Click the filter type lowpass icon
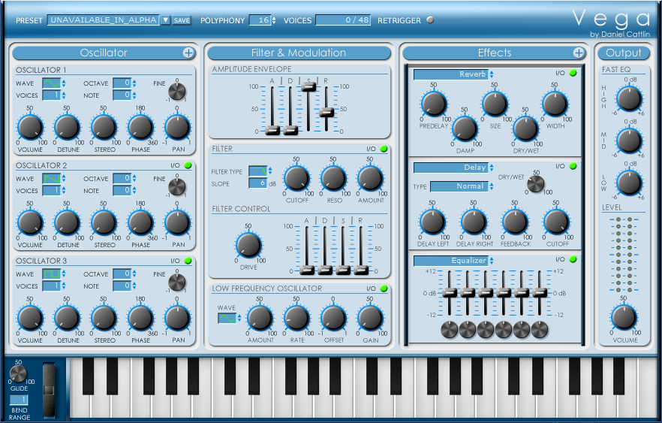The height and width of the screenshot is (423, 662). (x=257, y=171)
